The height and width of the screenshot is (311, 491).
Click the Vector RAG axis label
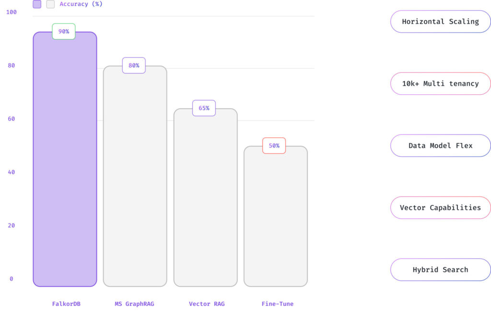tap(207, 304)
